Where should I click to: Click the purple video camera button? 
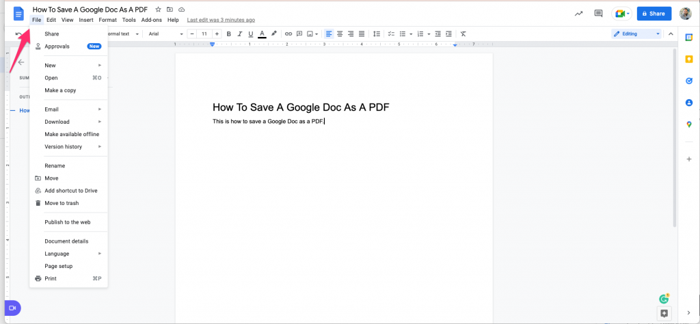(x=12, y=308)
